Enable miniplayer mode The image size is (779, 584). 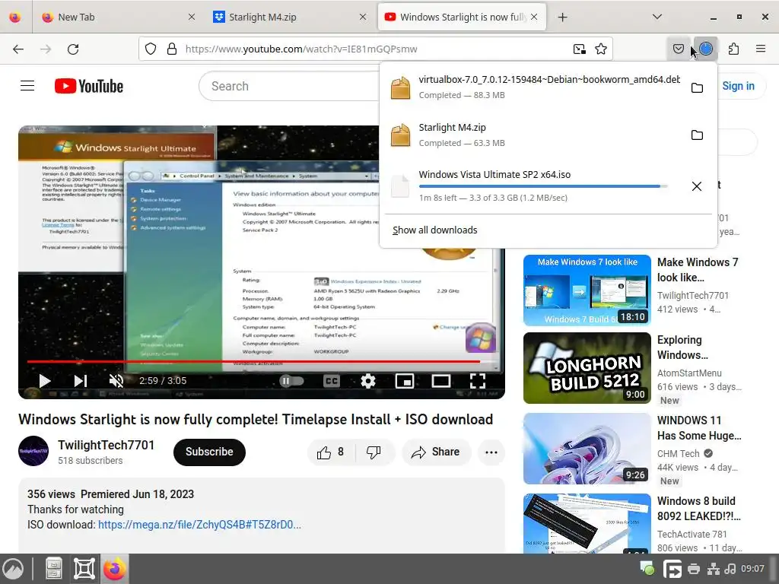click(405, 381)
